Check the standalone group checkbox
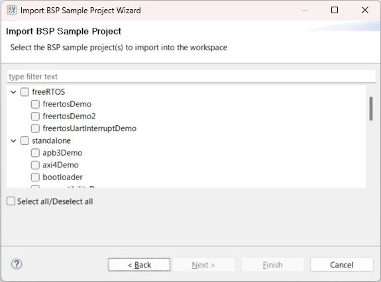381x282 pixels. [25, 141]
